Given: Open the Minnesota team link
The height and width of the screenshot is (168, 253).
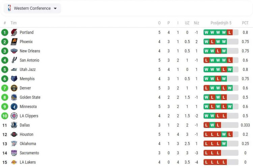Looking at the screenshot, I should [x=28, y=107].
